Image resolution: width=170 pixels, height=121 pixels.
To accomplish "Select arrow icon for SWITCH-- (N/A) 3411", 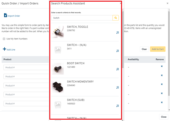I will click(x=117, y=51).
